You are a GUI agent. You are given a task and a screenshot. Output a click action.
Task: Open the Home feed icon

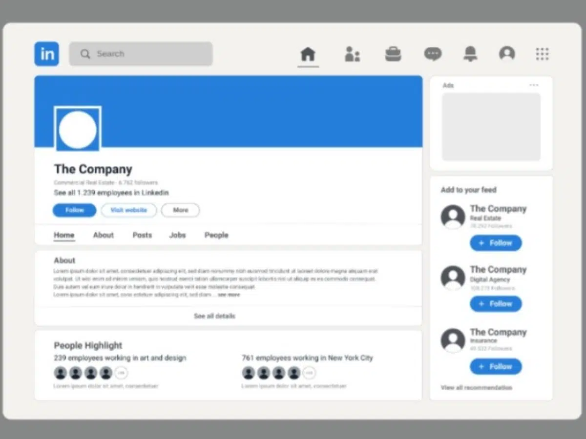click(308, 54)
